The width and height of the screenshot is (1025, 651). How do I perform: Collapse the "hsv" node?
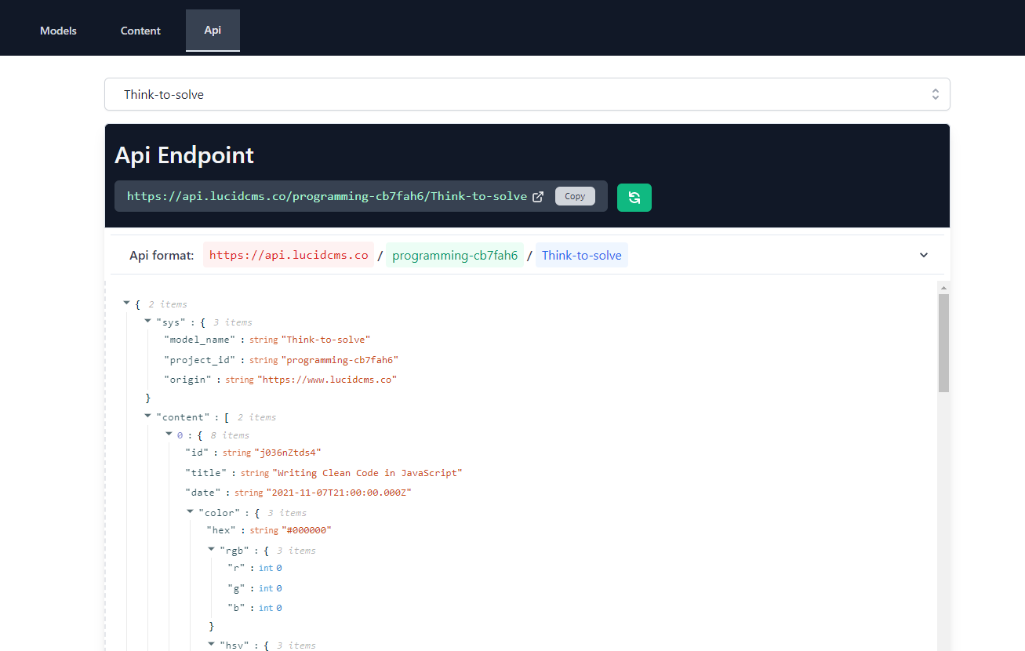[x=211, y=644]
